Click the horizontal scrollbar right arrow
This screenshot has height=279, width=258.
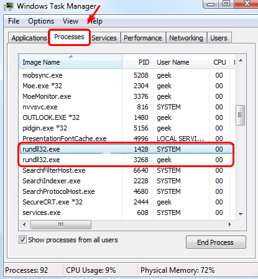pyautogui.click(x=229, y=224)
